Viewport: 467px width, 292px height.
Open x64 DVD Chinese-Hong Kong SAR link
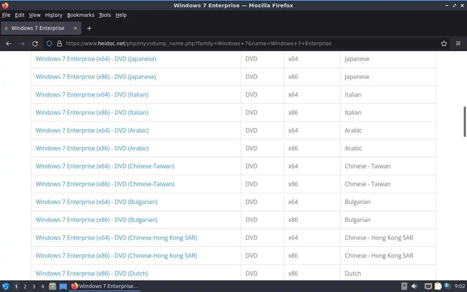116,238
